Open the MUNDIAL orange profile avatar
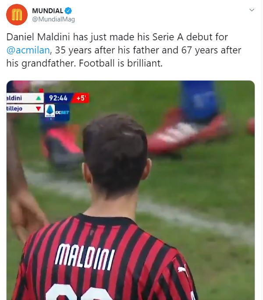 [17, 14]
